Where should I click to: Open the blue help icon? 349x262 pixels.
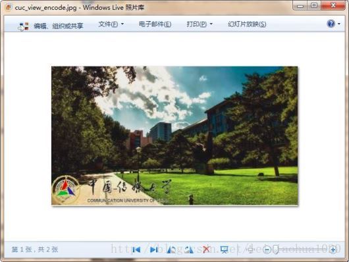click(x=331, y=24)
